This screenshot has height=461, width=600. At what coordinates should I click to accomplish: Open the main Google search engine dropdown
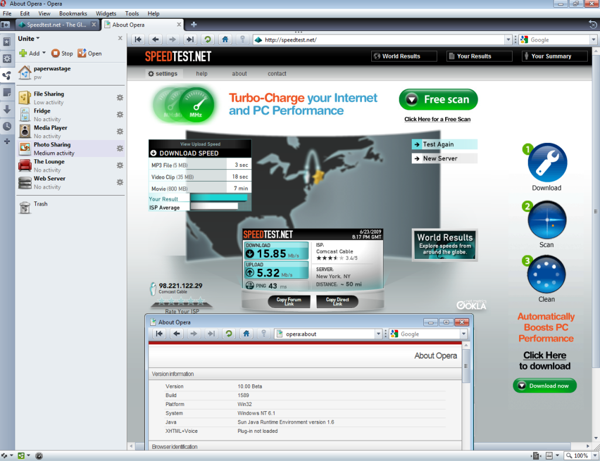pos(593,39)
